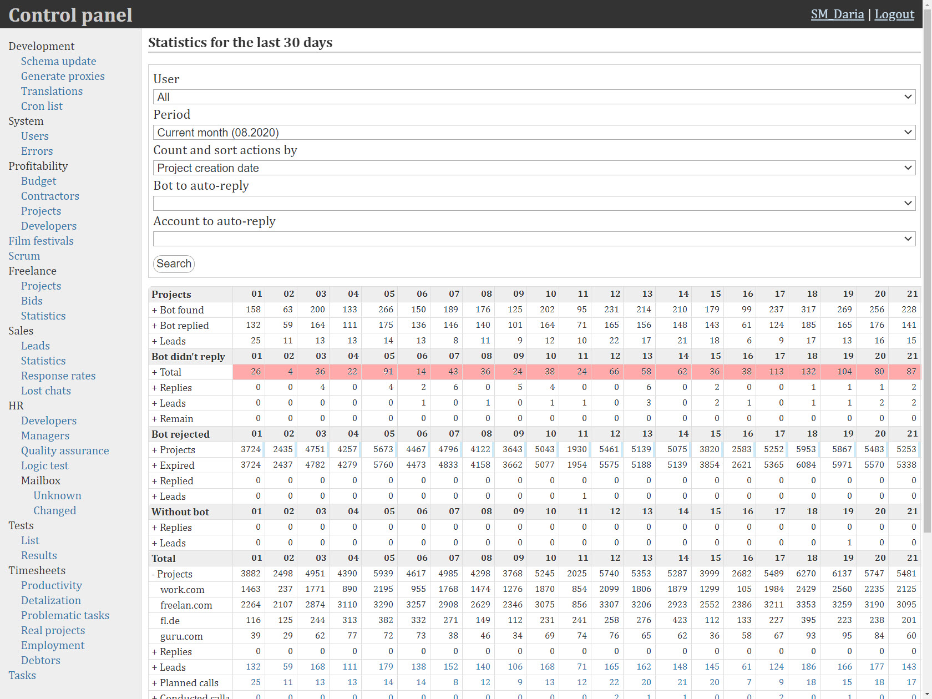The height and width of the screenshot is (699, 932).
Task: Open the Account to auto-reply dropdown
Action: click(x=534, y=239)
